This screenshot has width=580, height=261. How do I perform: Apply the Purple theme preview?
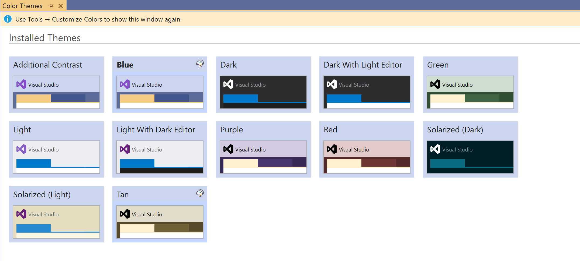(263, 157)
